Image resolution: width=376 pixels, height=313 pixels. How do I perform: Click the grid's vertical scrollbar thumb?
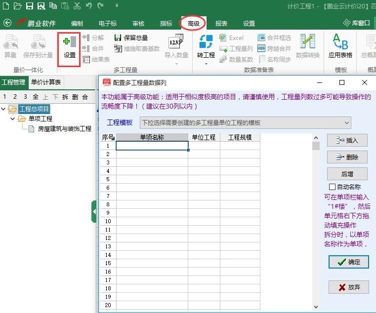(316, 146)
